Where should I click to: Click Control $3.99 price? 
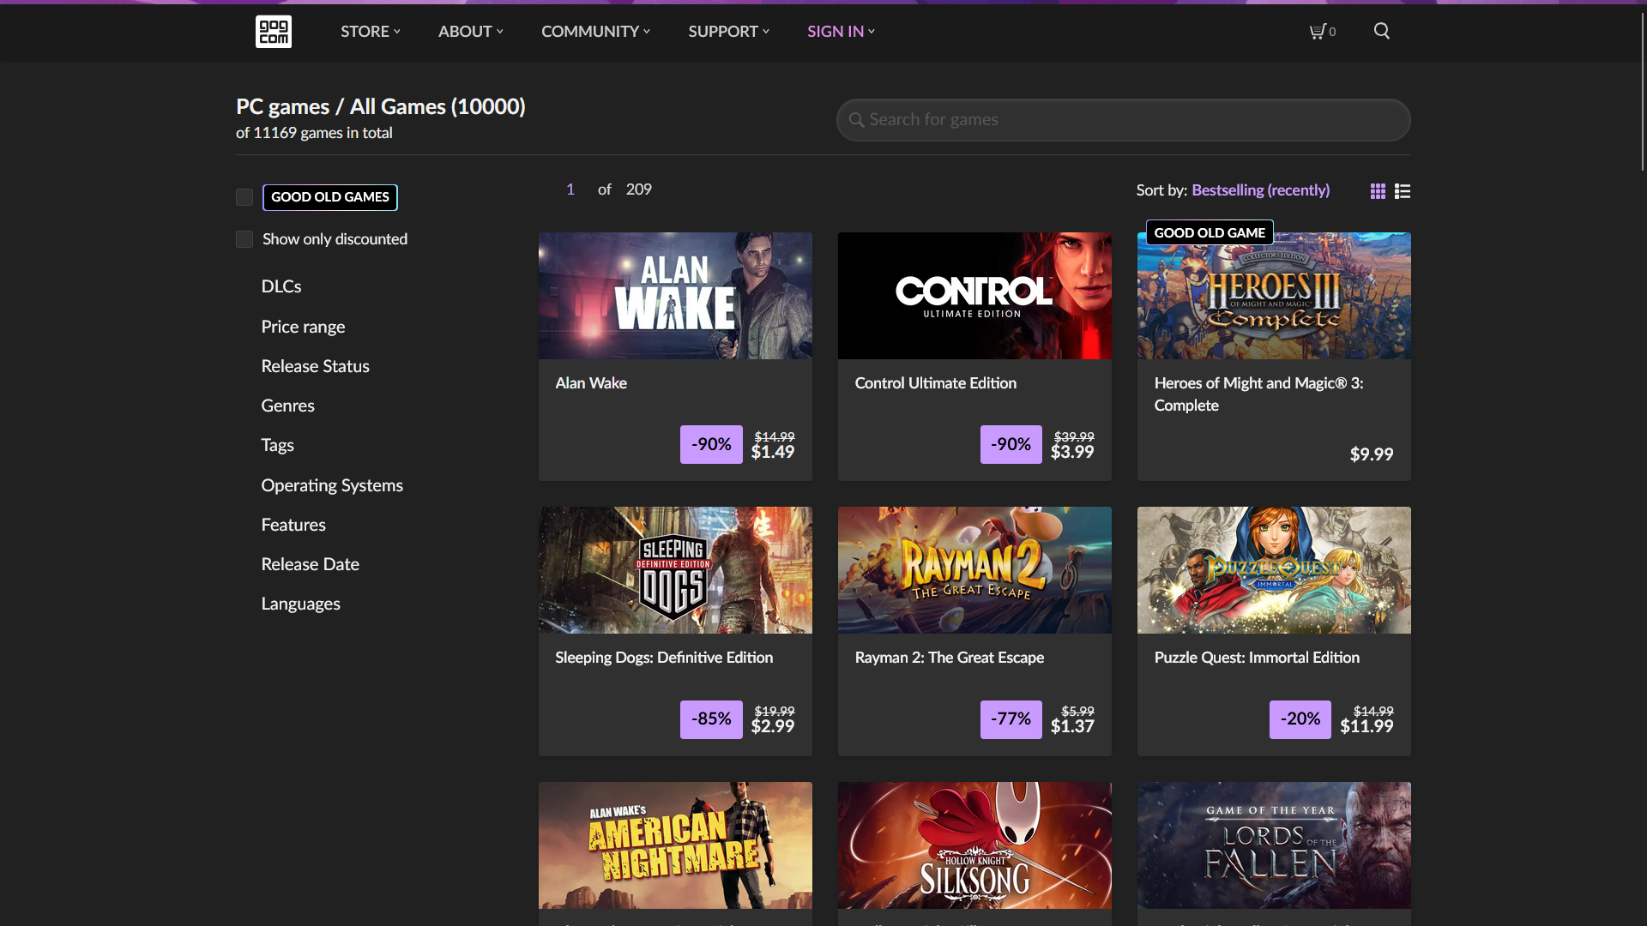1072,452
